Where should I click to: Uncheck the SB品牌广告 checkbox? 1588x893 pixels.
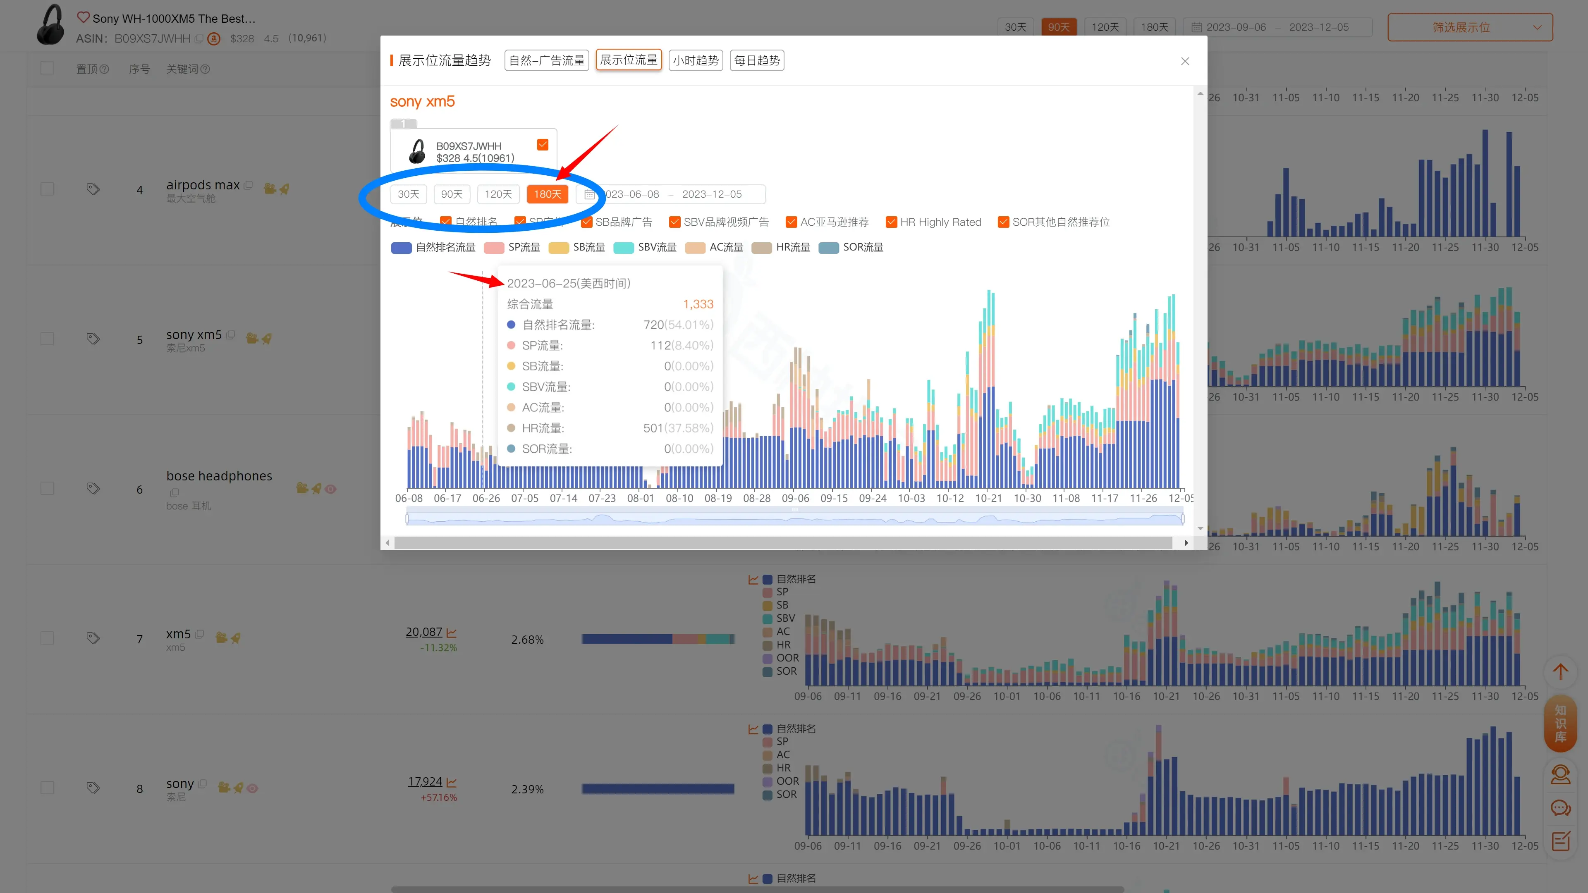pyautogui.click(x=586, y=222)
